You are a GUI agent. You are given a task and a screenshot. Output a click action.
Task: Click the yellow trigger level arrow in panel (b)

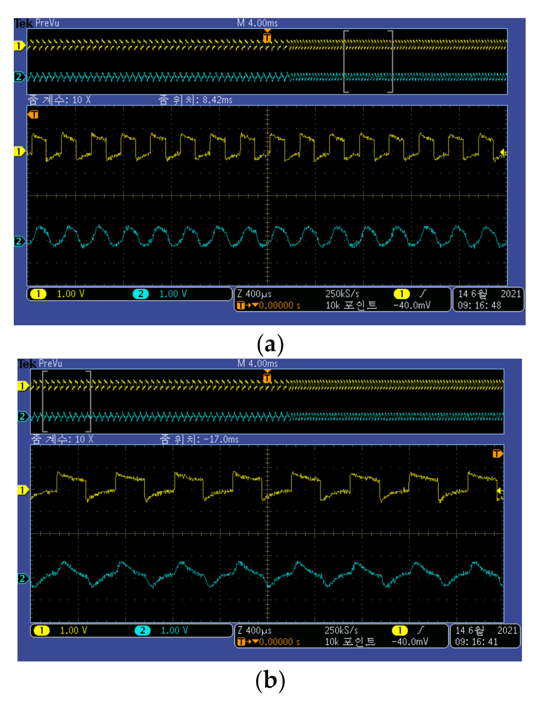coord(500,491)
